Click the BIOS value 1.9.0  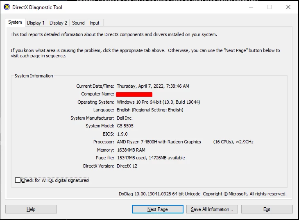pos(122,134)
